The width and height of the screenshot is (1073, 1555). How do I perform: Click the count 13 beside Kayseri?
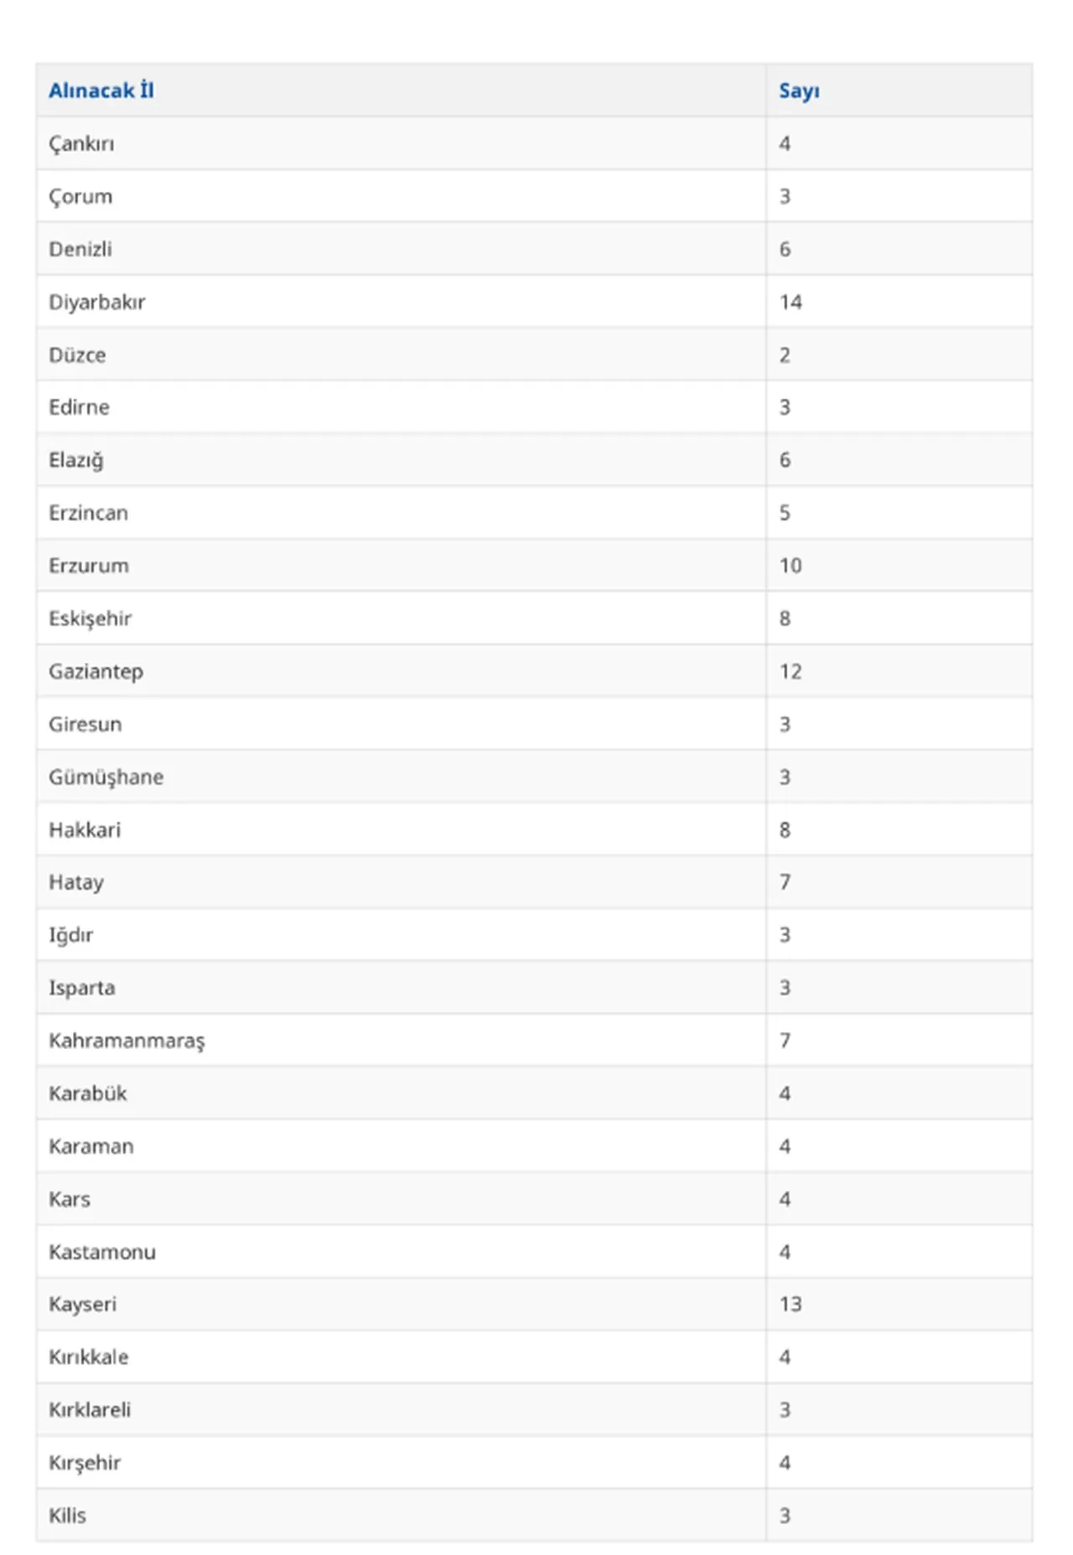[x=790, y=1304]
